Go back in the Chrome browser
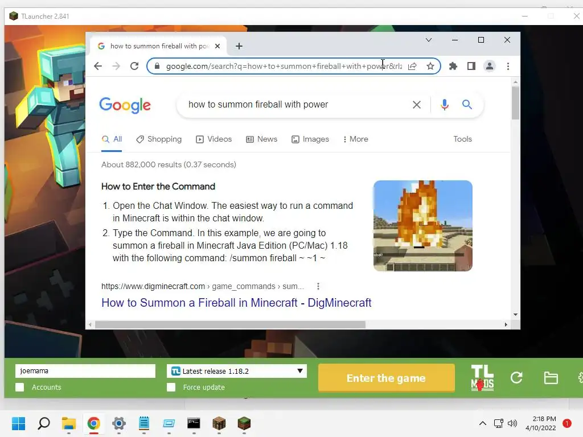Screen dimensions: 583x437 [98, 66]
